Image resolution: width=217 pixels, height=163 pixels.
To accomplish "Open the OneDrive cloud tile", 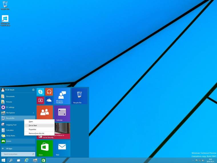I will [x=49, y=100].
